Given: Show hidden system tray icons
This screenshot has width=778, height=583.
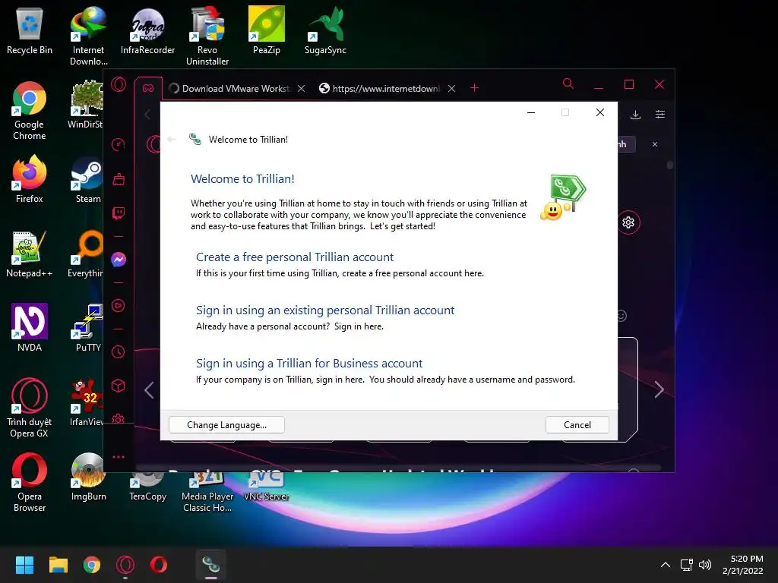Looking at the screenshot, I should pyautogui.click(x=666, y=565).
